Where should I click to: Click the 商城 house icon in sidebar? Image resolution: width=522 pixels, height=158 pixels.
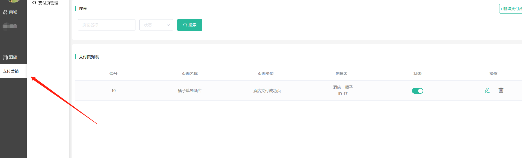5,12
